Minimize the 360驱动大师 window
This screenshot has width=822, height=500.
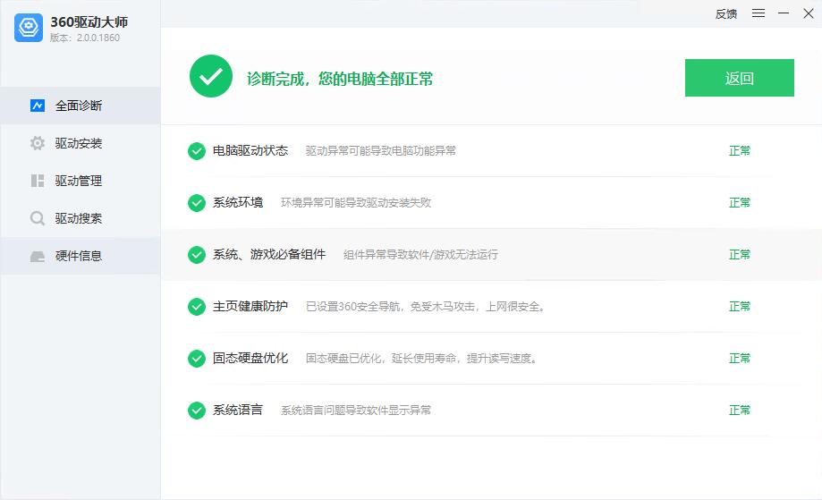(x=784, y=13)
